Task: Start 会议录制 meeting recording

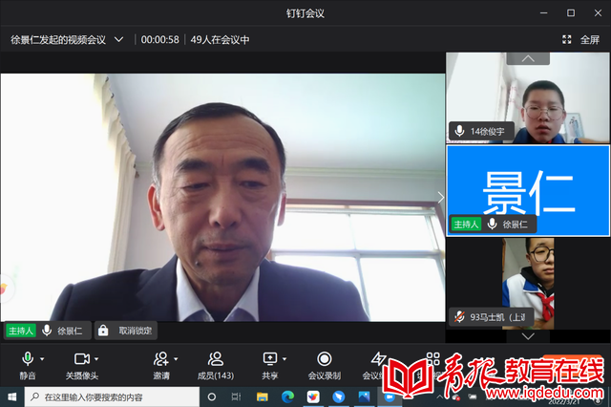Action: [325, 365]
